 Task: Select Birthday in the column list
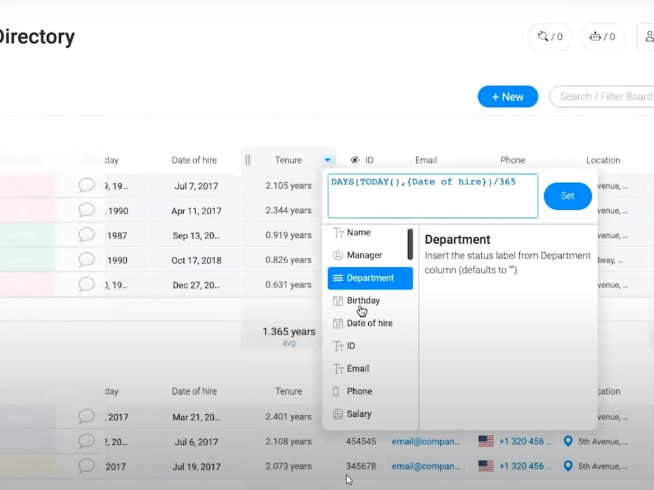coord(370,301)
